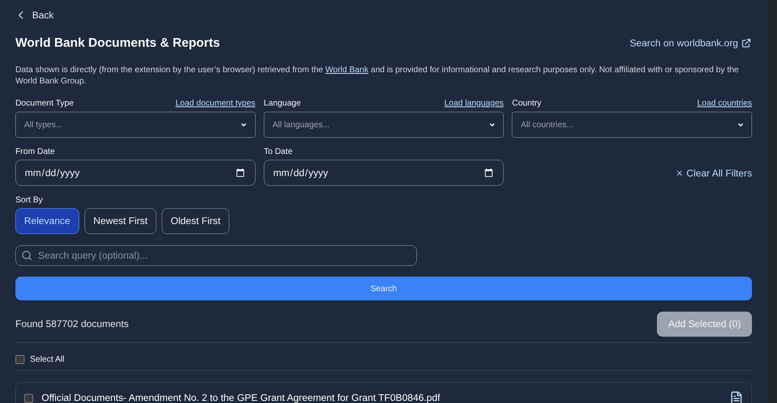Expand the All languages dropdown
This screenshot has height=403, width=777.
[x=383, y=125]
